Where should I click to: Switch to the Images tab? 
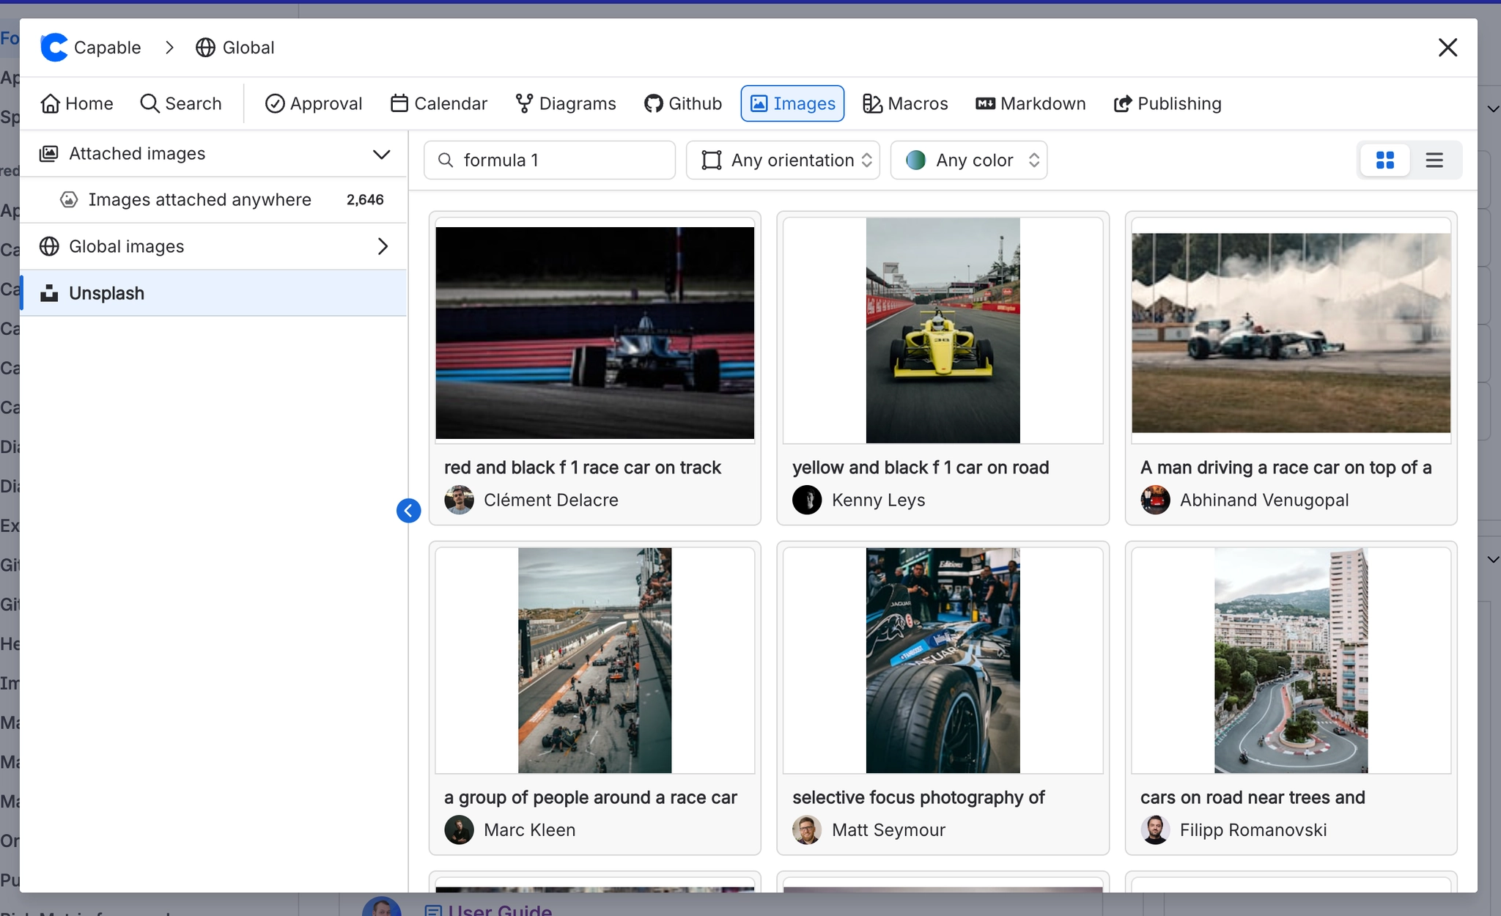pos(792,103)
